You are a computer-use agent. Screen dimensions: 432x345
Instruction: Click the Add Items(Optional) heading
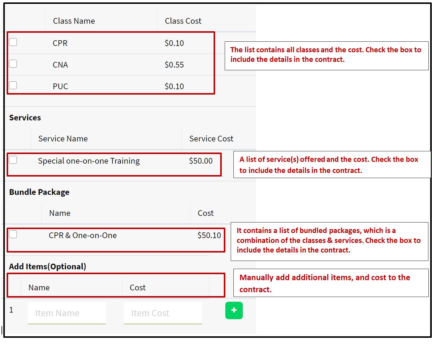(x=48, y=267)
